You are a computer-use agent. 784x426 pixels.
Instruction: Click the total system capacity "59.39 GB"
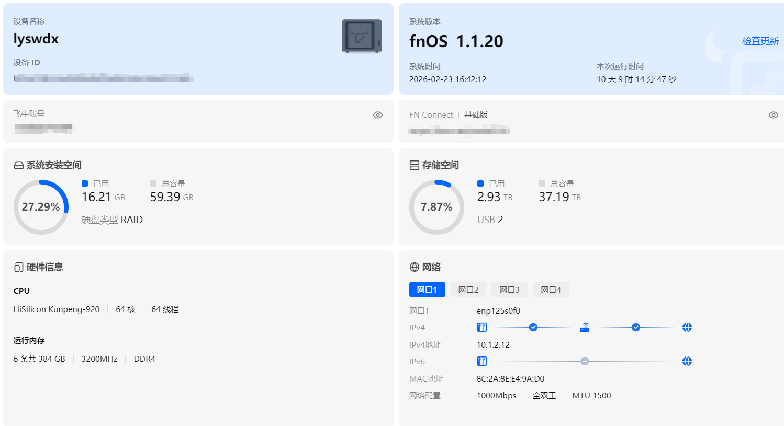click(x=172, y=197)
